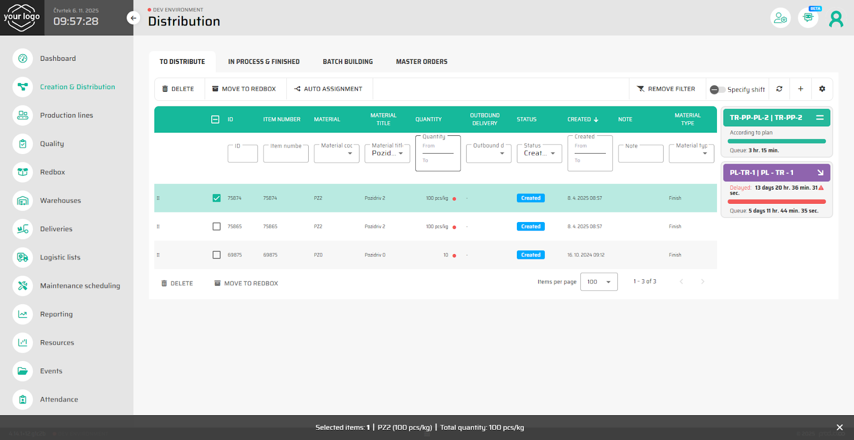
Task: Open the user profile icon
Action: point(836,19)
